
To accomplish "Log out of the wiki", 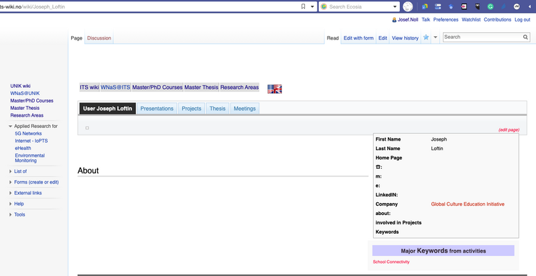I will [x=523, y=20].
